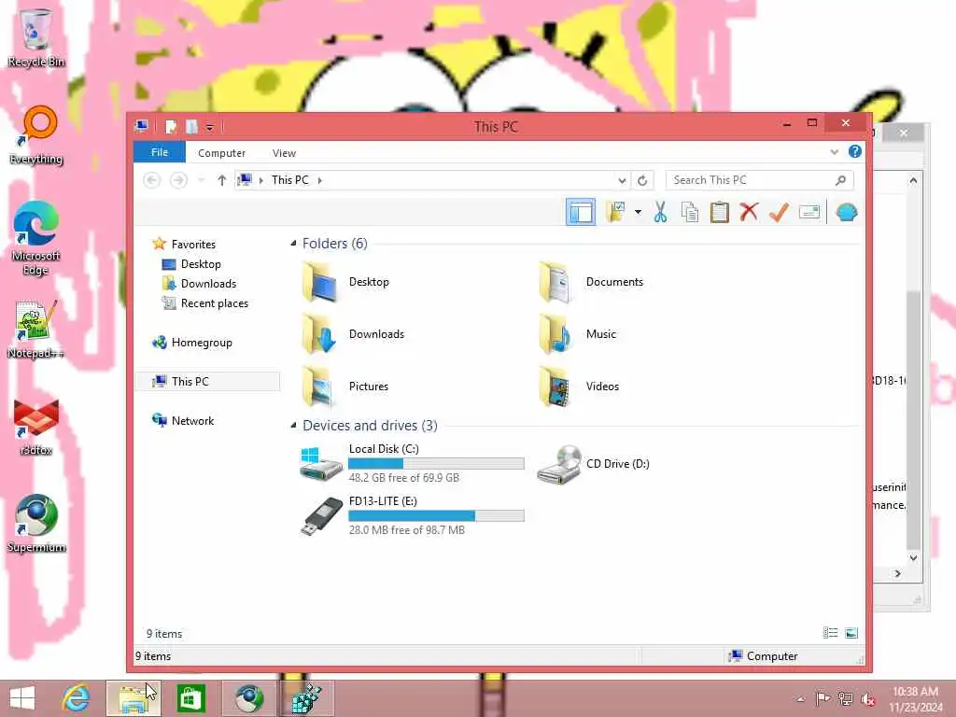Click Local Disk (C:) space usage bar

click(x=436, y=463)
